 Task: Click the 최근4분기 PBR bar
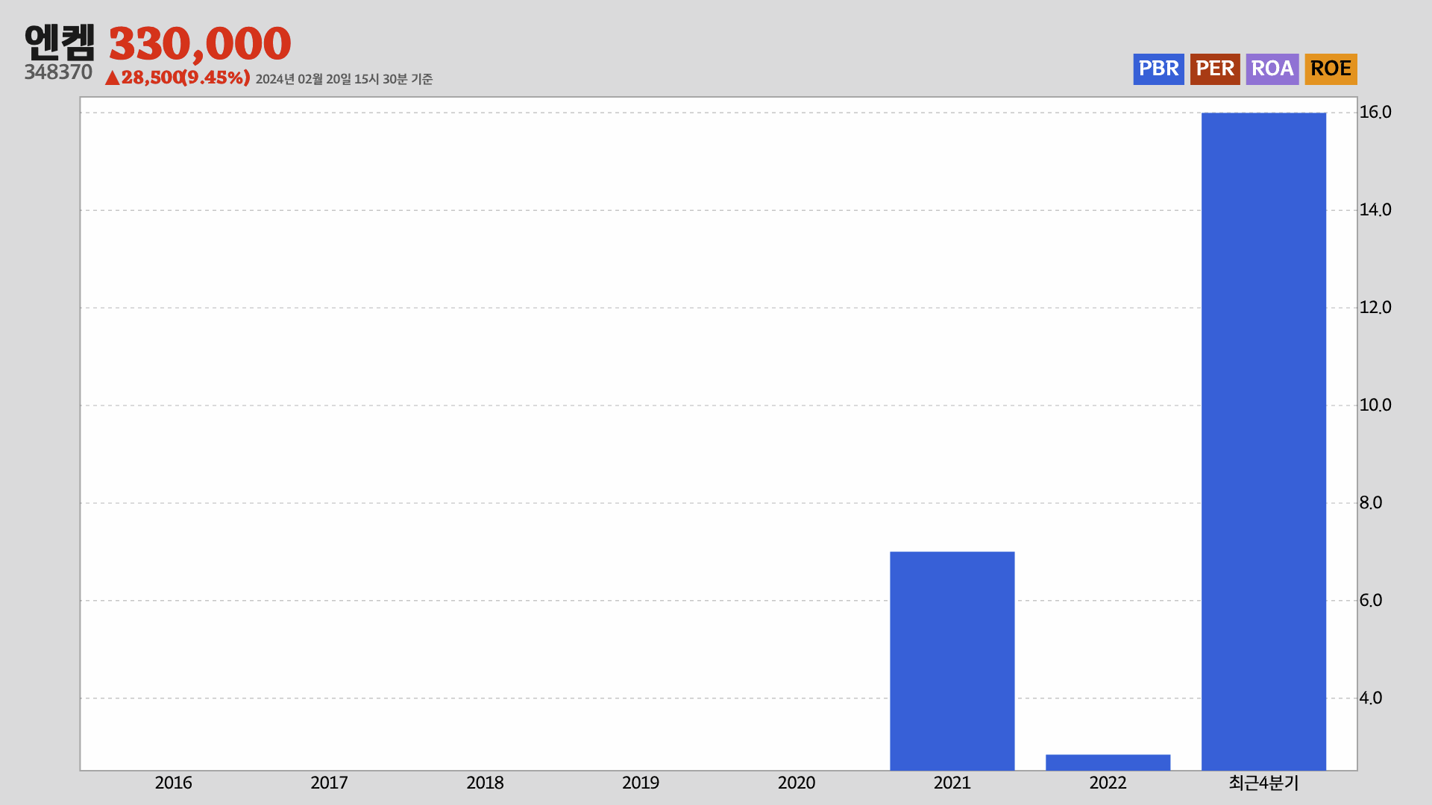point(1264,441)
